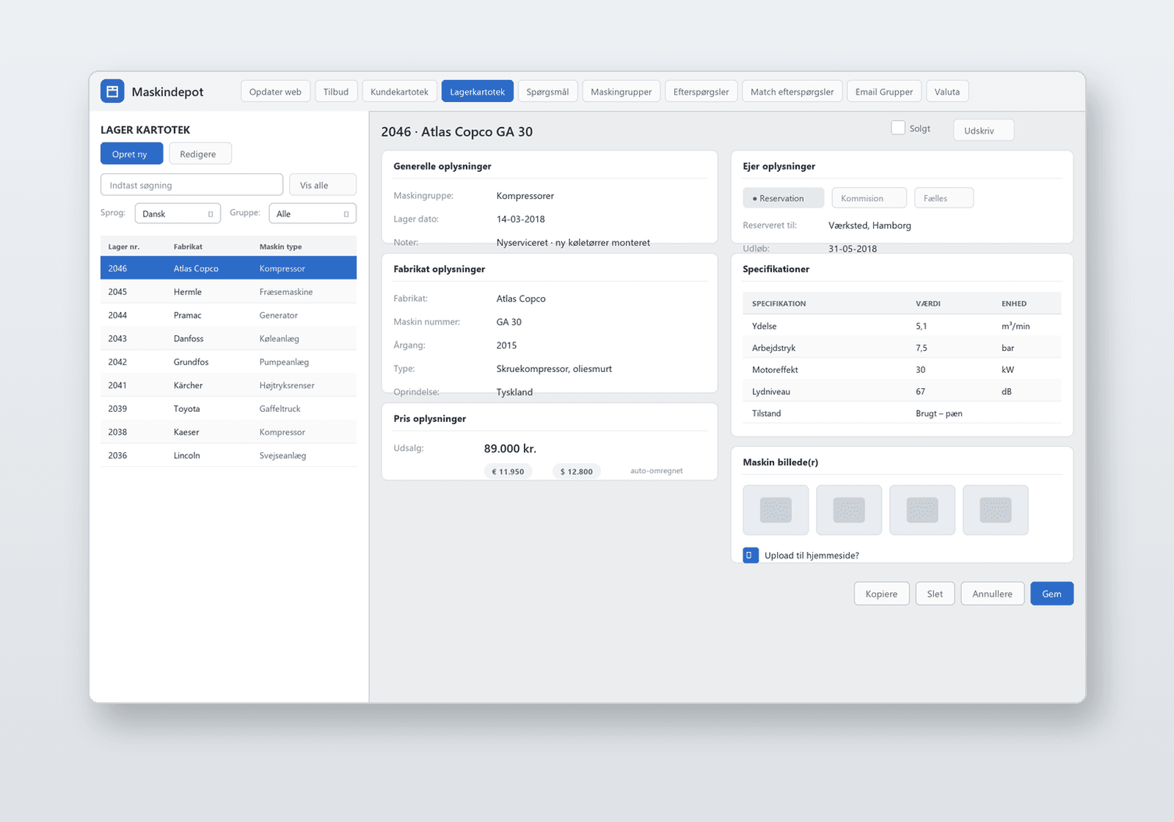Click the $ 12.800 price chip
Viewport: 1174px width, 822px height.
[x=576, y=471]
